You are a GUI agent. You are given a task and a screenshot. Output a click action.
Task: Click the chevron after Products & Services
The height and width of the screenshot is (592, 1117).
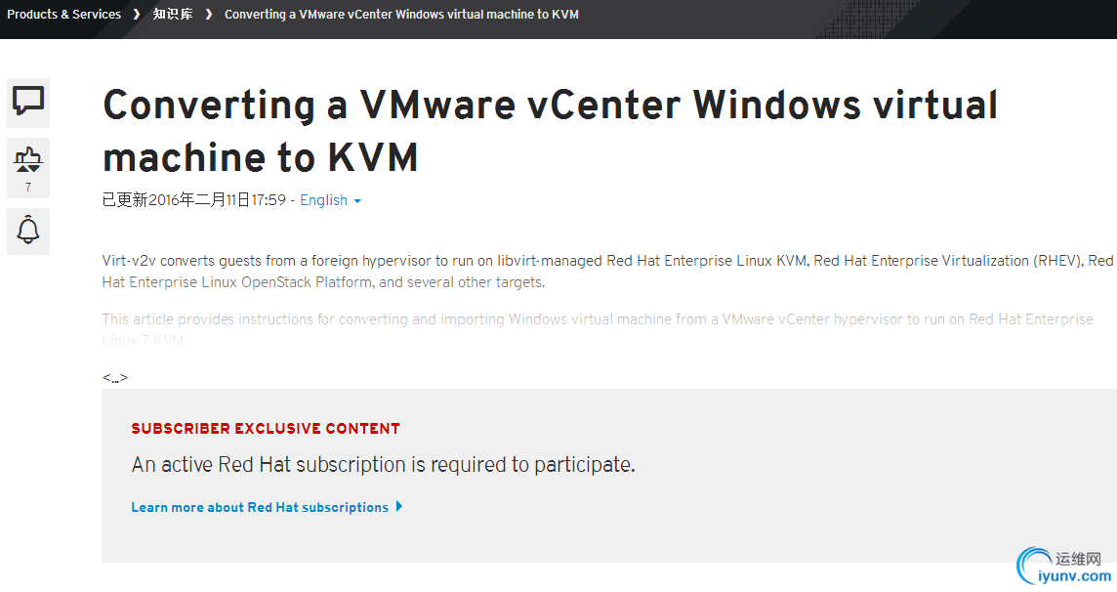tap(138, 15)
